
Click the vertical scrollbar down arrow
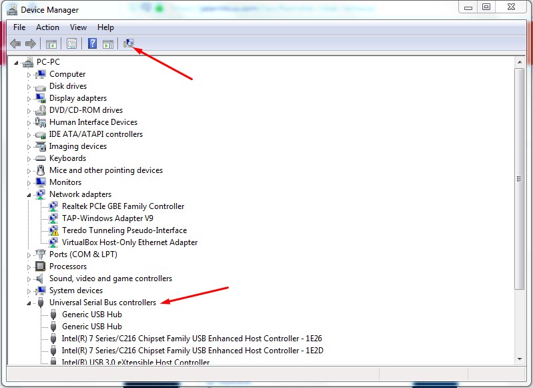click(x=520, y=359)
